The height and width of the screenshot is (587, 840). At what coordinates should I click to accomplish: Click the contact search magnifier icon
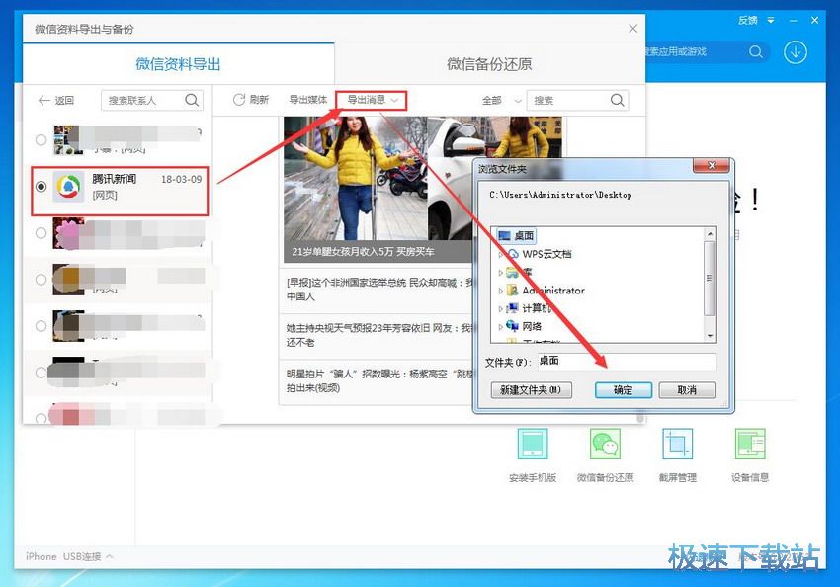pyautogui.click(x=192, y=100)
